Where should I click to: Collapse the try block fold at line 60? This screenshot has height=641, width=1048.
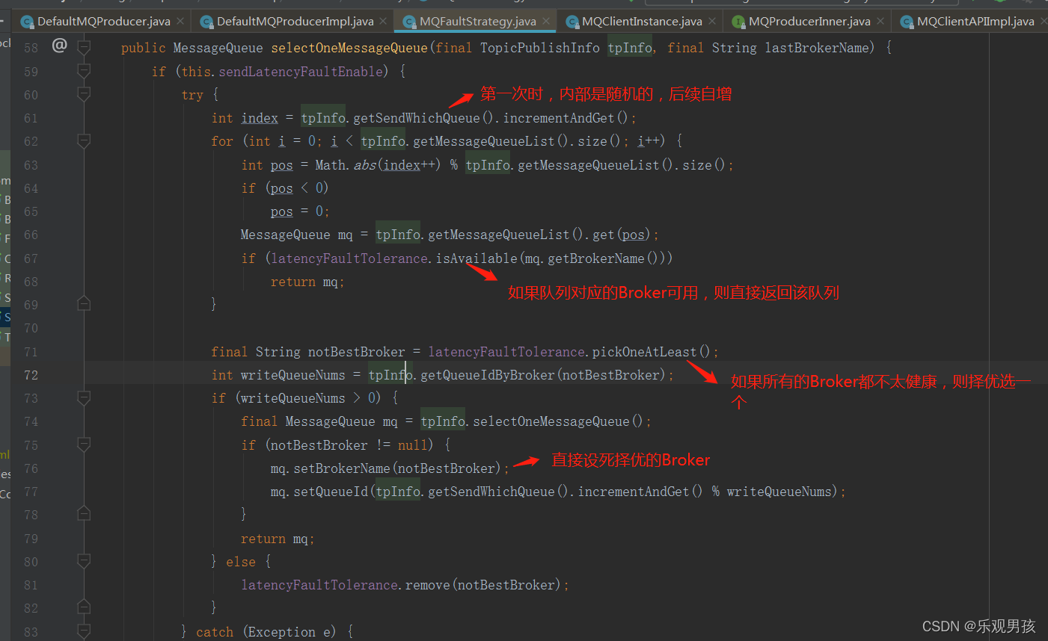(x=84, y=94)
